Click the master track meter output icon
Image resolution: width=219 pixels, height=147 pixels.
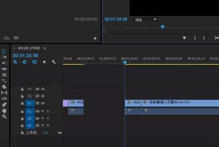coord(60,133)
